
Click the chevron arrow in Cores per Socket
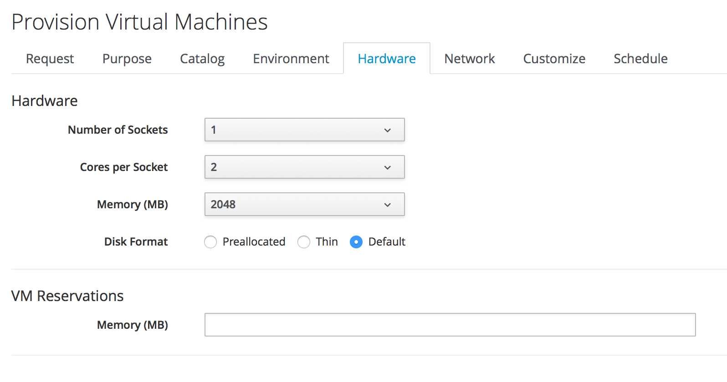pyautogui.click(x=387, y=167)
